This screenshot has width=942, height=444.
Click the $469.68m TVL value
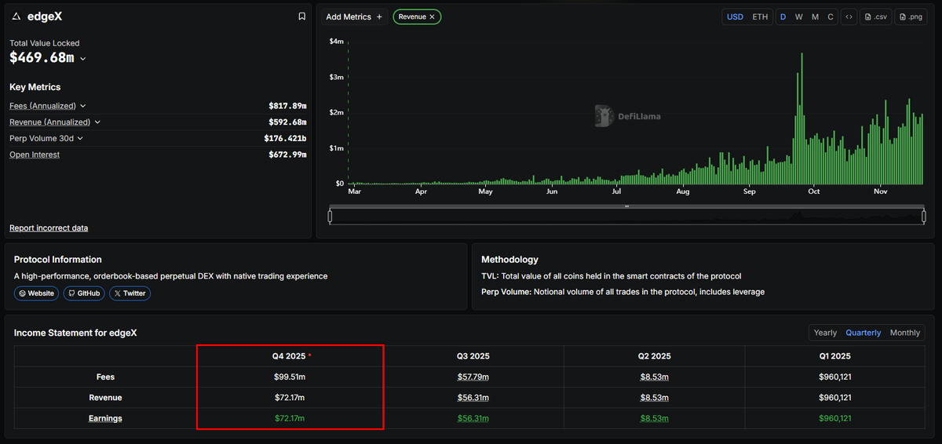42,58
